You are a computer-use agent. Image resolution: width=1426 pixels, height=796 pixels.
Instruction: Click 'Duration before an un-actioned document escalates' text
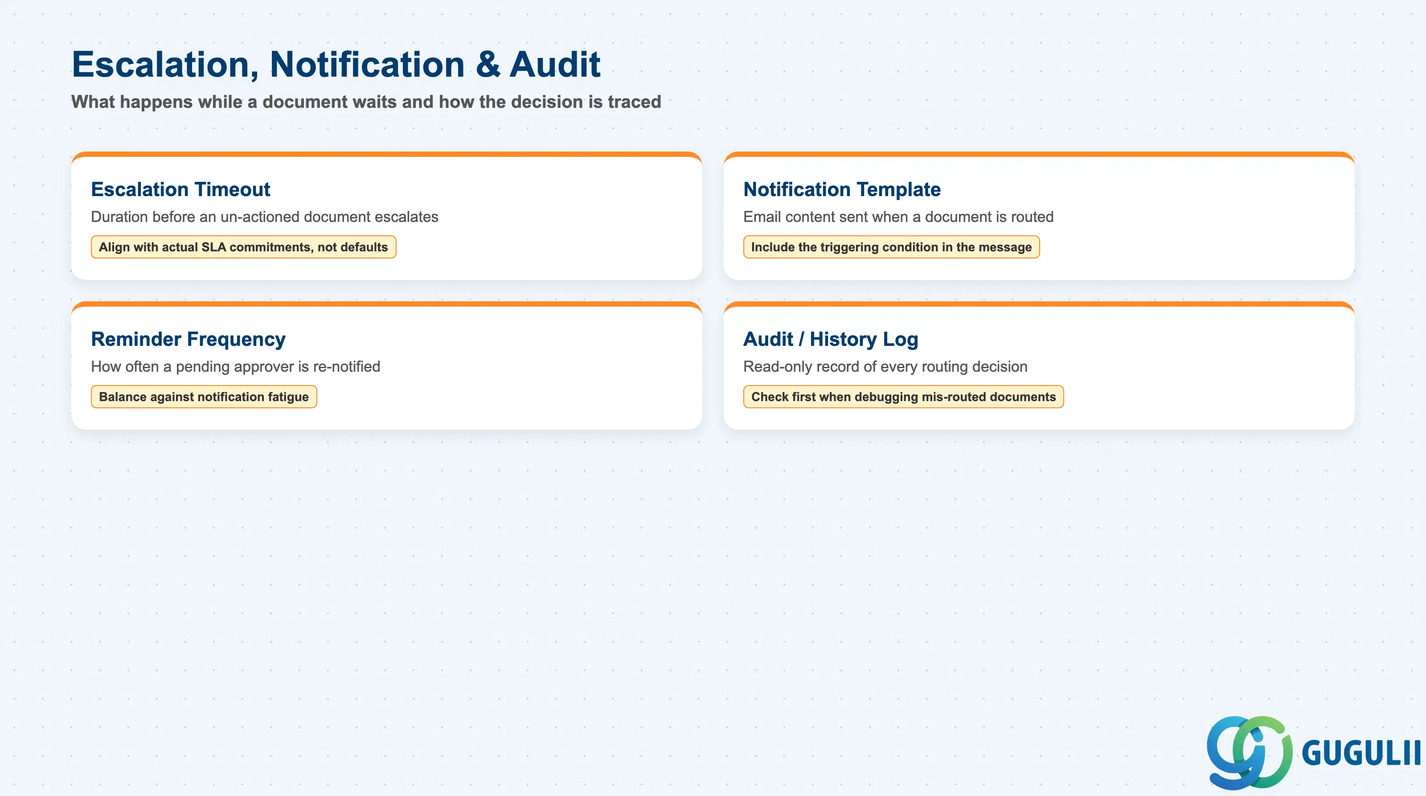click(x=265, y=217)
